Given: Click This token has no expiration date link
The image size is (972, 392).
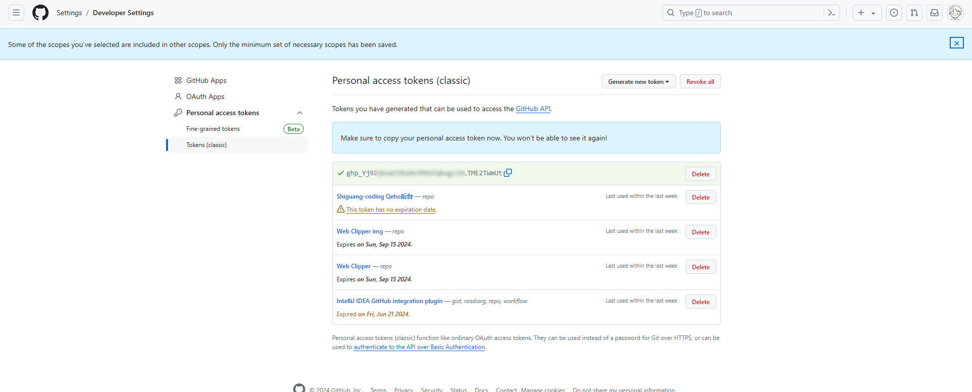Looking at the screenshot, I should coord(391,210).
